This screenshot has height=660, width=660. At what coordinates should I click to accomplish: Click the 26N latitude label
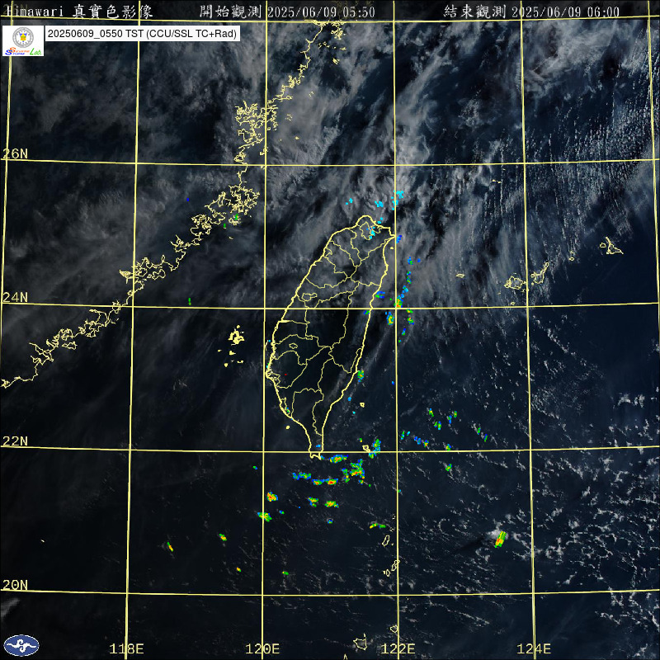tap(15, 153)
